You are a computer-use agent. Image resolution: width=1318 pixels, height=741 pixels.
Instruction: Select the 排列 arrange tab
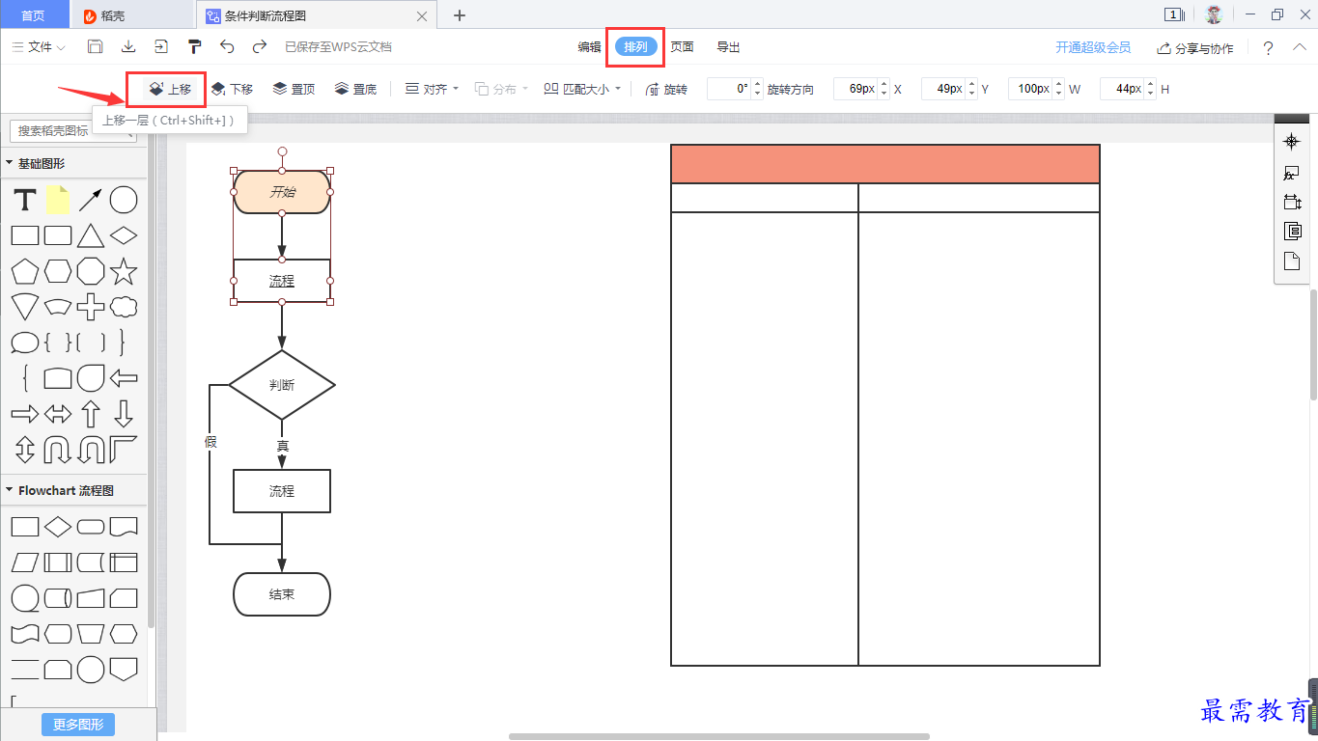[x=636, y=46]
